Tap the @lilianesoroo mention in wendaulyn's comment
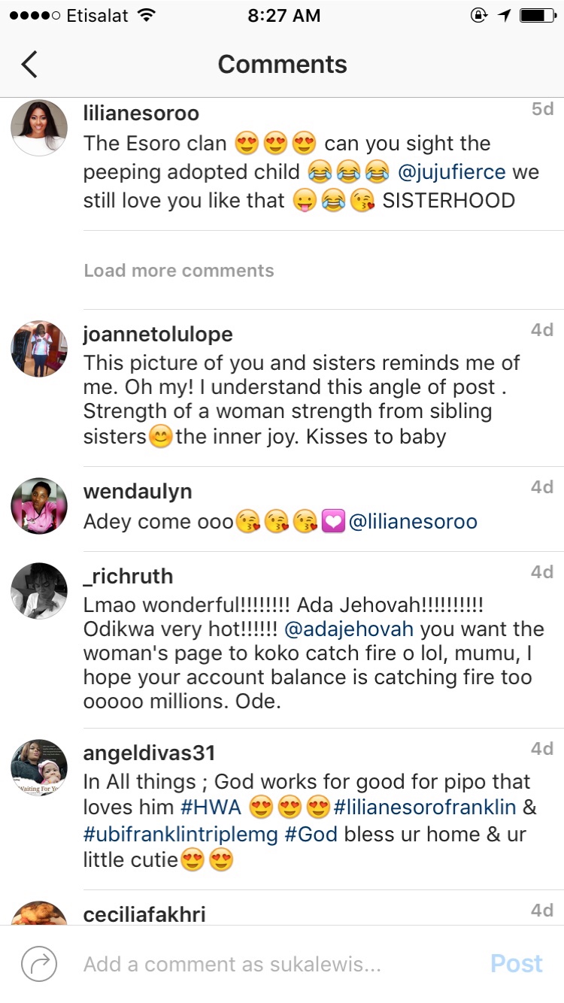This screenshot has width=564, height=1003. tap(413, 522)
